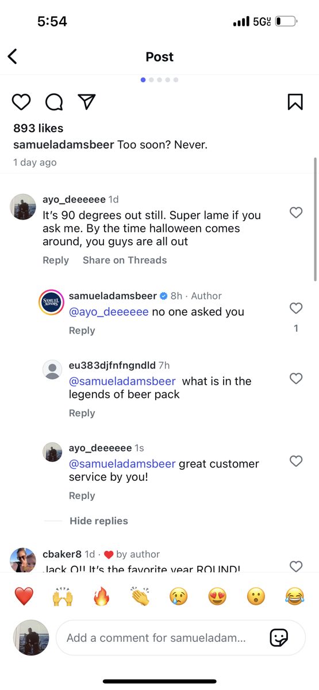Like ayo_deeeeee's 90 degrees comment
The image size is (319, 690).
coord(296,213)
